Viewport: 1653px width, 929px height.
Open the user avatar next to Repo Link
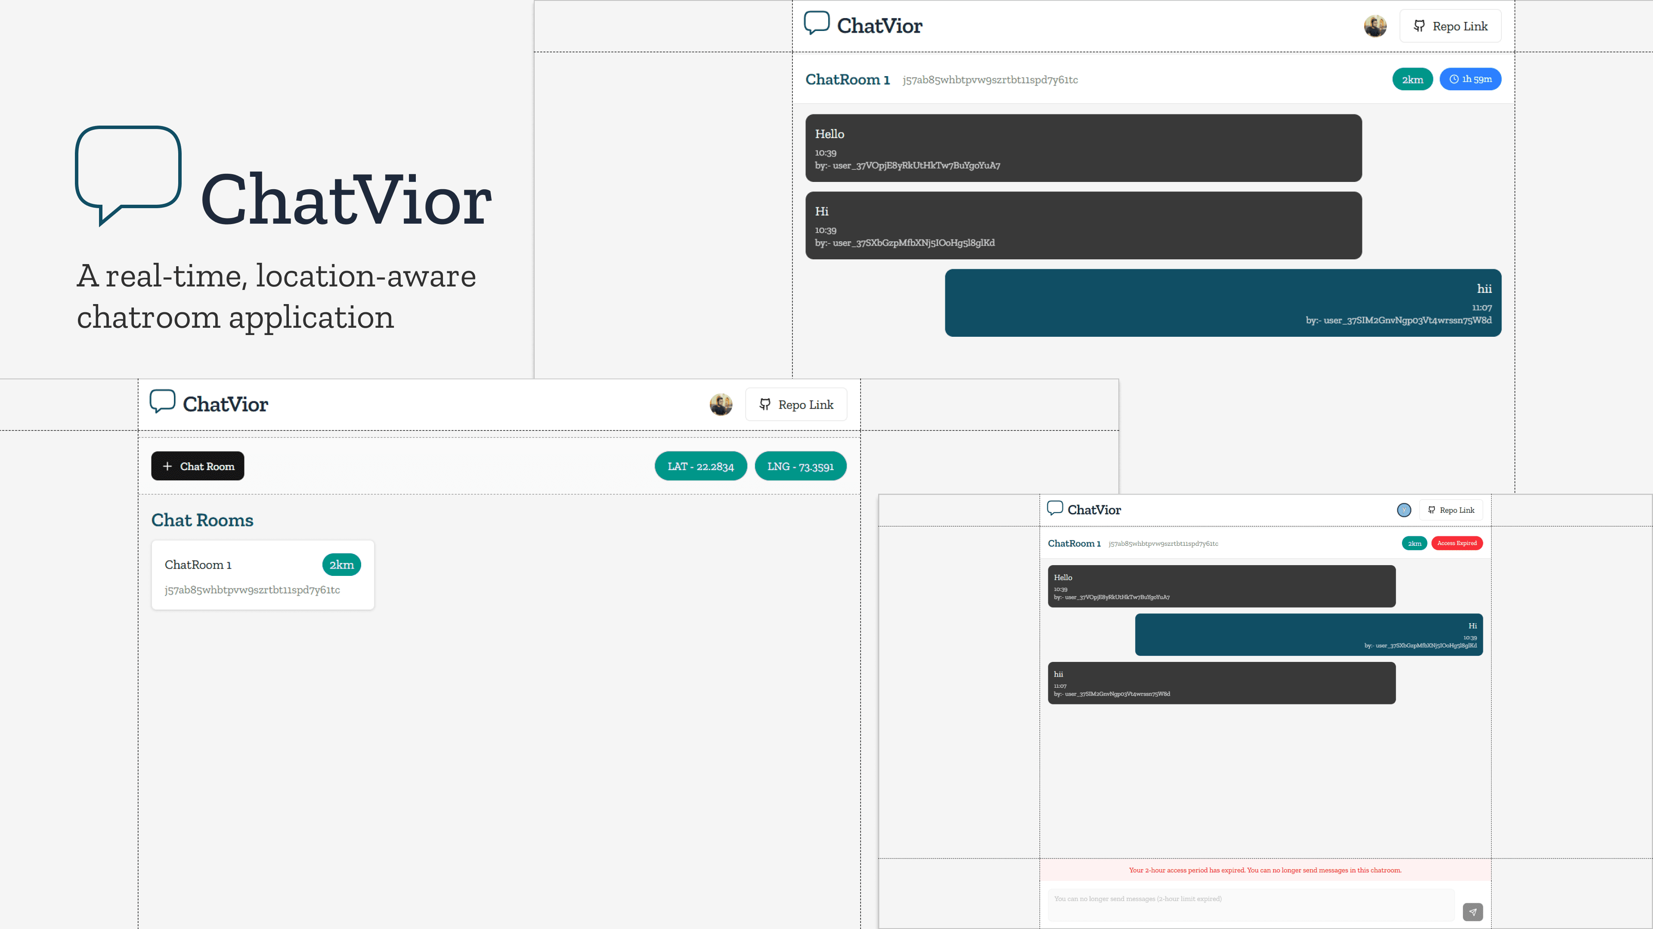721,404
